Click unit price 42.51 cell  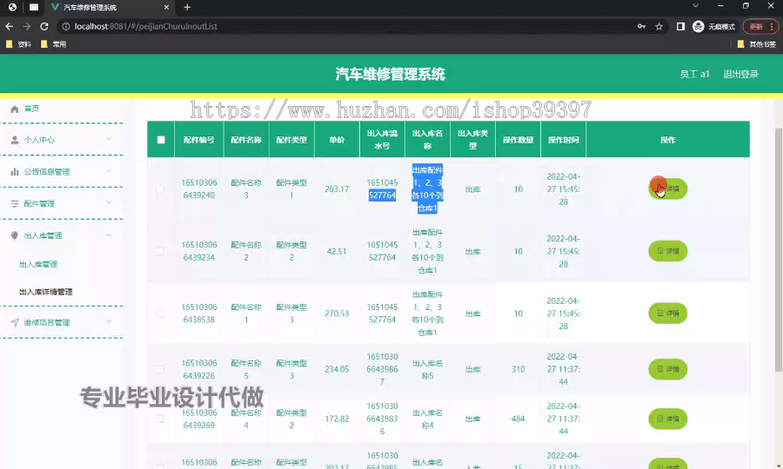tap(337, 251)
